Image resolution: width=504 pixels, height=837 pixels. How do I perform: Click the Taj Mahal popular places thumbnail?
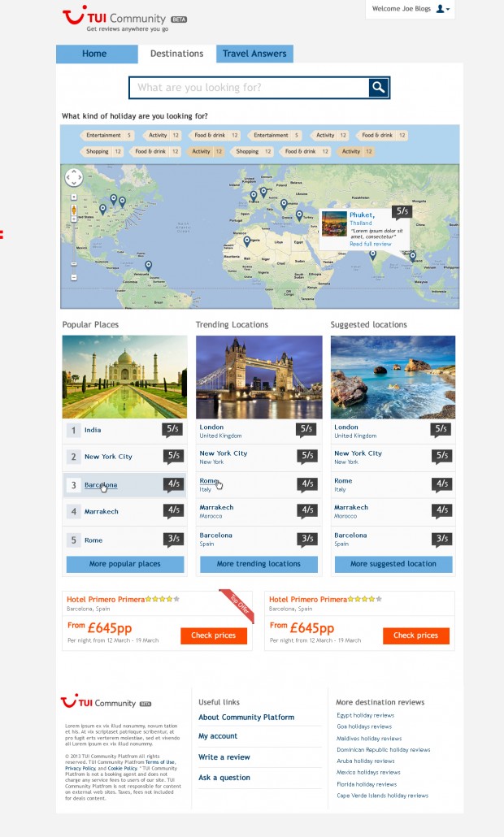click(124, 377)
